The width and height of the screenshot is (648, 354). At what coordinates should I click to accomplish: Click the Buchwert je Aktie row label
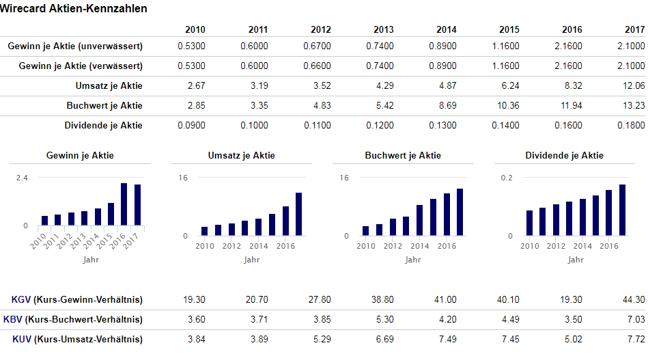104,105
